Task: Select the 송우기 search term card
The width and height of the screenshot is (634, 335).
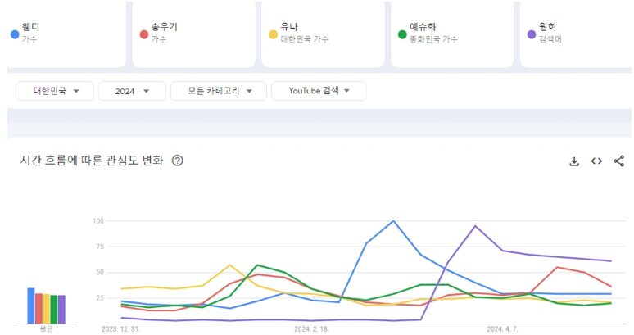Action: (197, 33)
